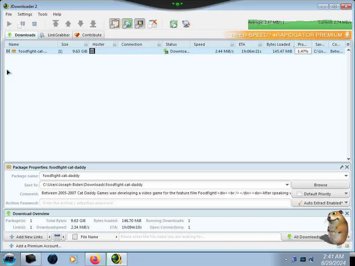Screen dimensions: 355x266
Task: Click the Archive Password field
Action: (165, 203)
